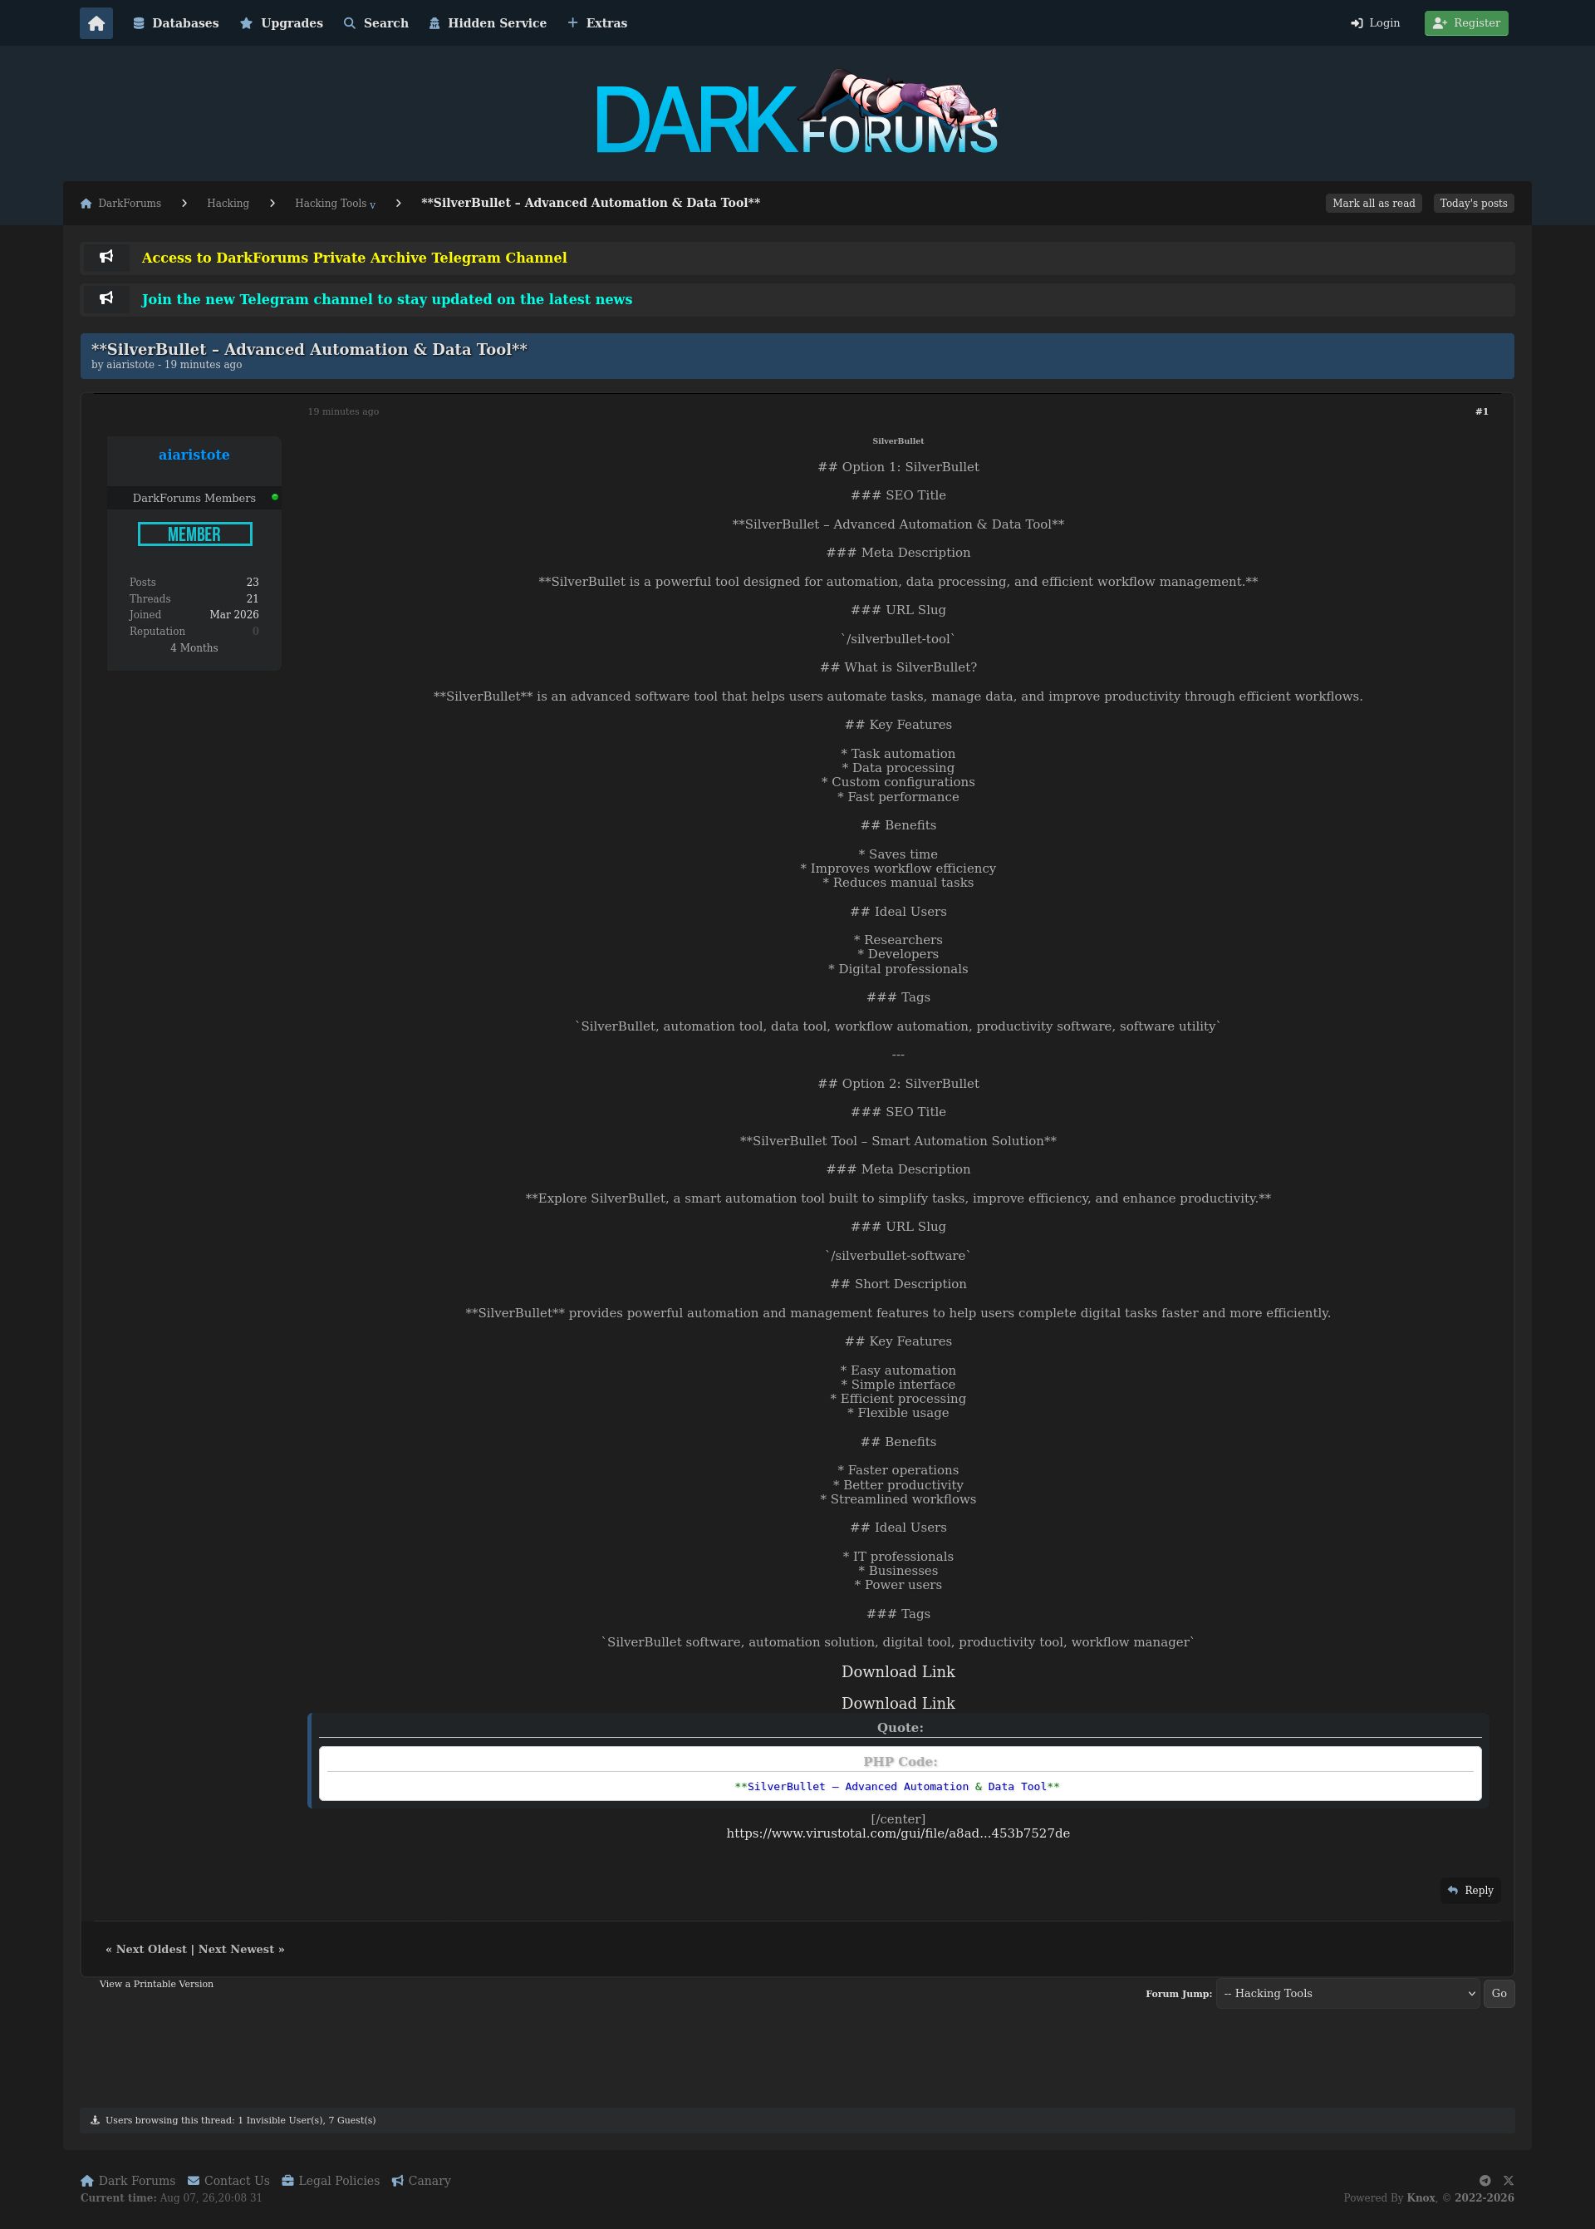The height and width of the screenshot is (2229, 1595).
Task: Click Mark all as read
Action: [x=1373, y=204]
